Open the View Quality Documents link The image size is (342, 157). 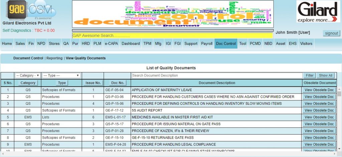click(x=86, y=58)
